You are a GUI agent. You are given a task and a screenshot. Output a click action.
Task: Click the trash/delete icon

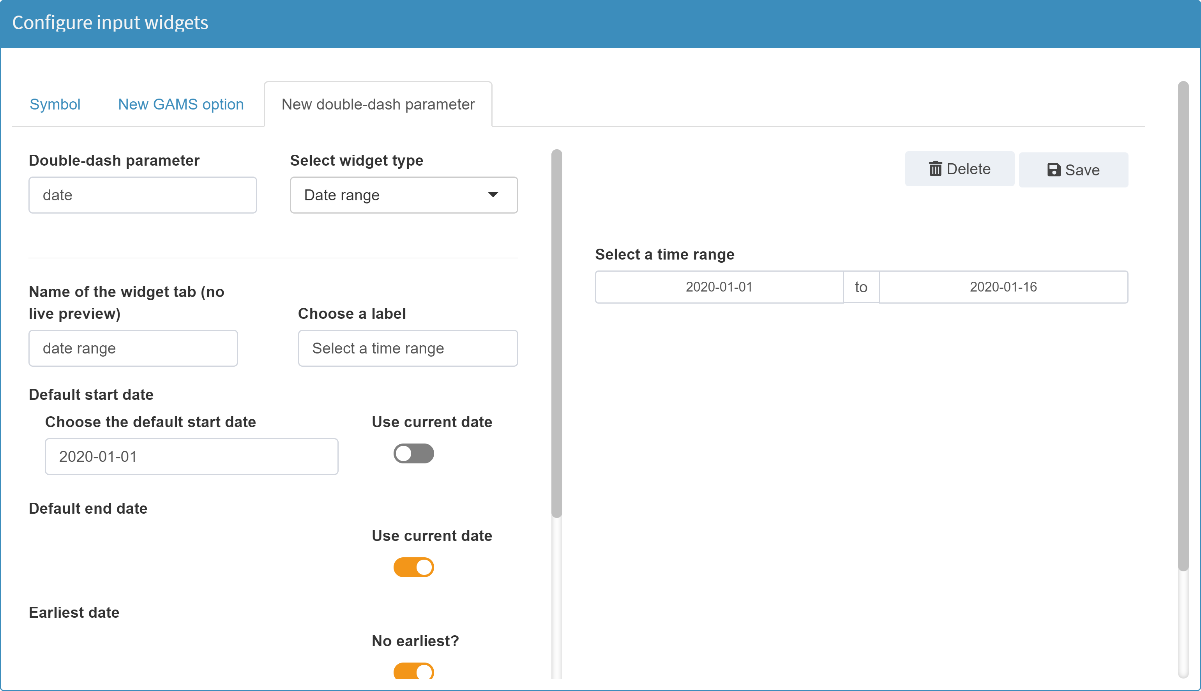pyautogui.click(x=934, y=169)
